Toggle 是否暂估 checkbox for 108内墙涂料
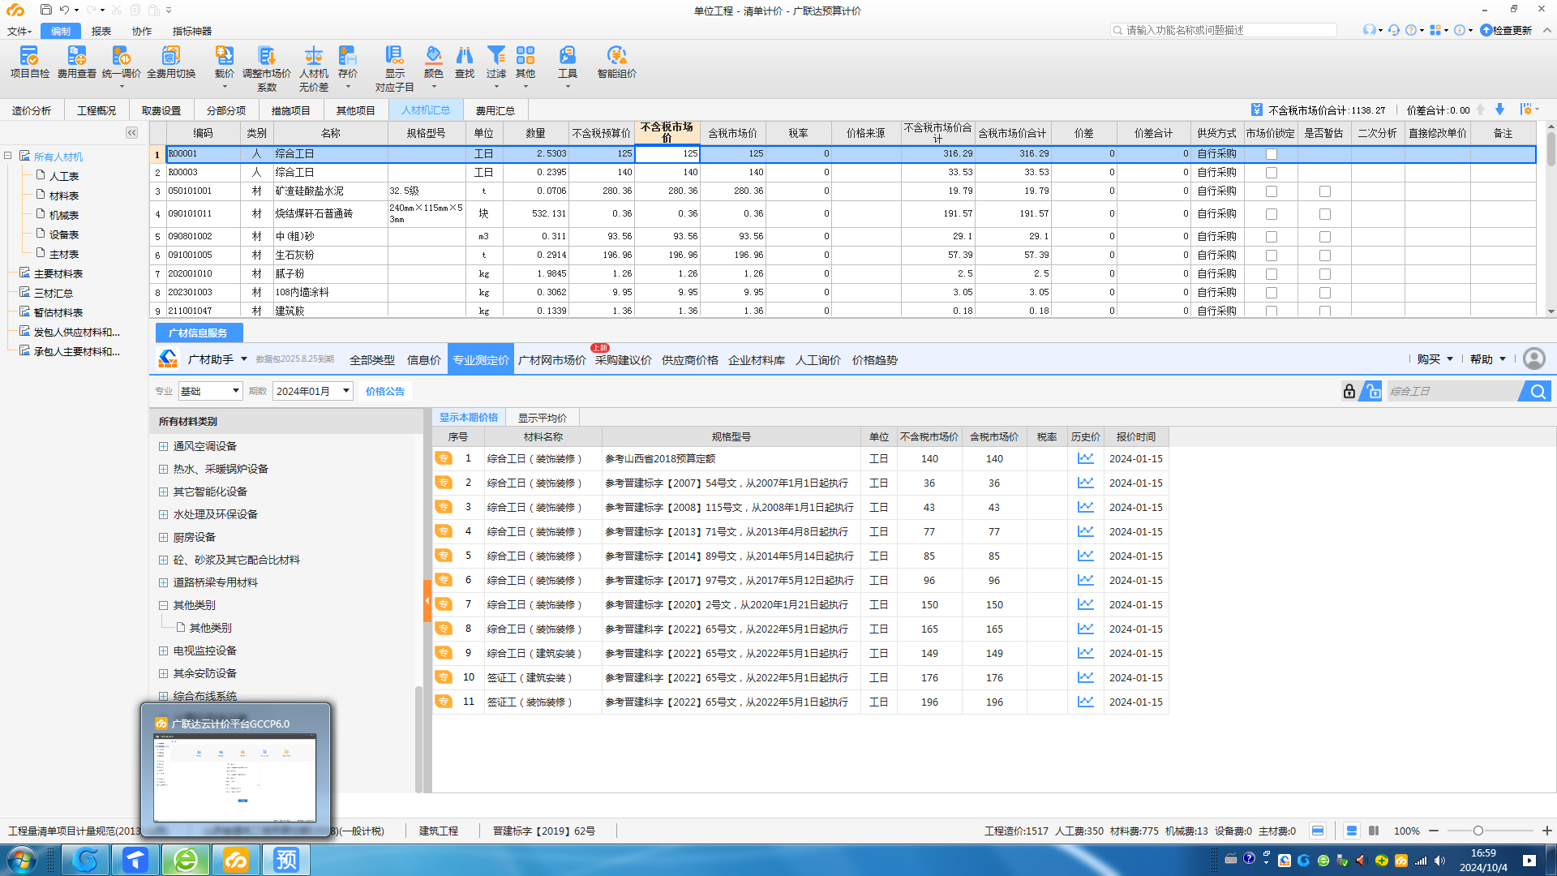This screenshot has width=1557, height=876. point(1325,293)
